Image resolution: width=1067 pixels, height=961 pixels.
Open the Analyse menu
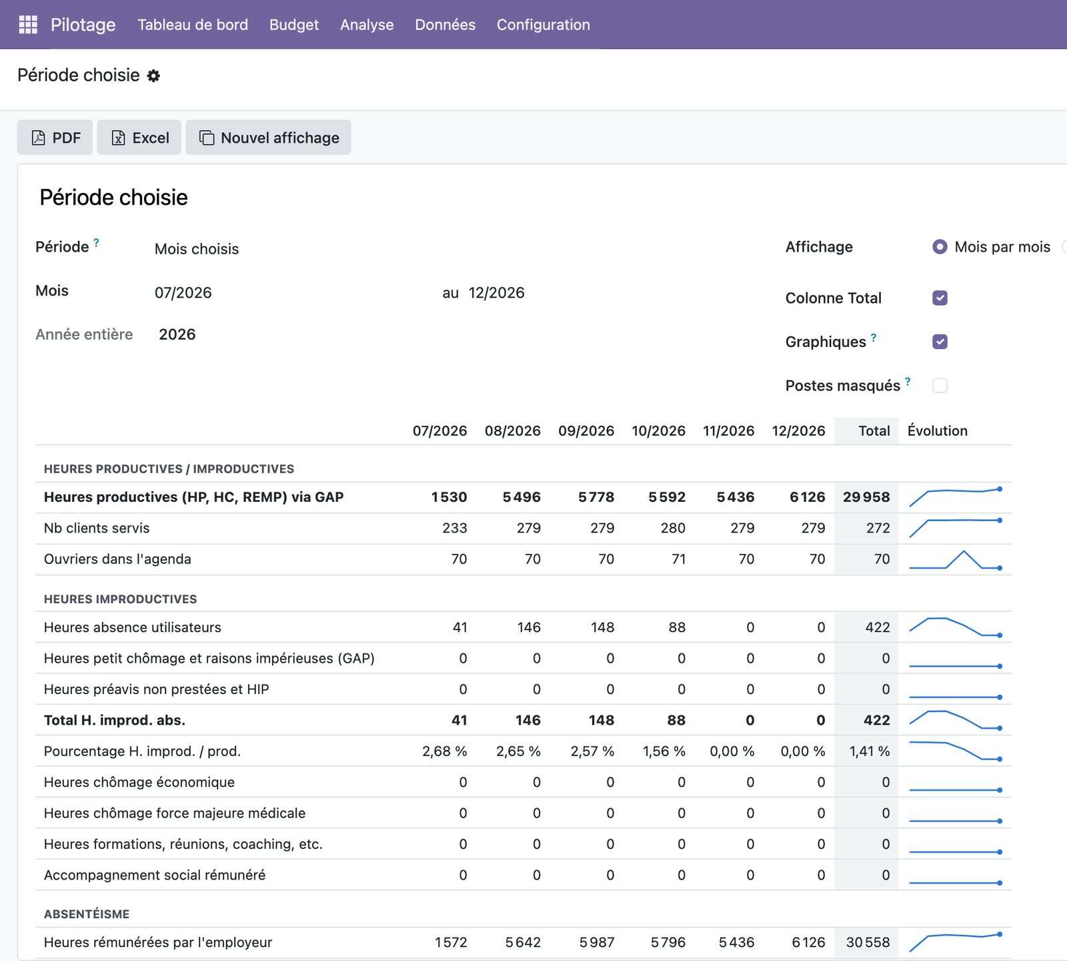pyautogui.click(x=367, y=25)
